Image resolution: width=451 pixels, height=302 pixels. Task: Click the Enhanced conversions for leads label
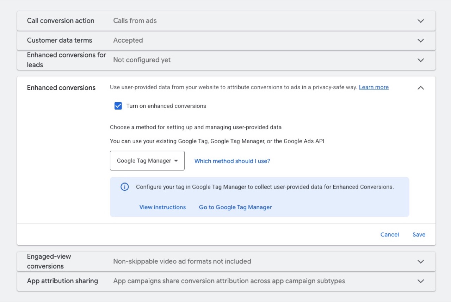(67, 60)
